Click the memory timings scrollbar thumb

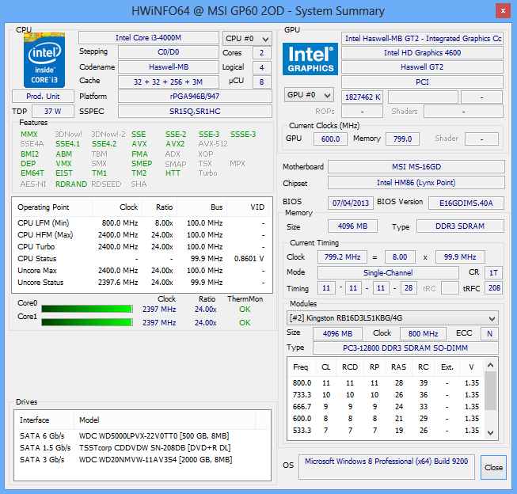coord(490,390)
